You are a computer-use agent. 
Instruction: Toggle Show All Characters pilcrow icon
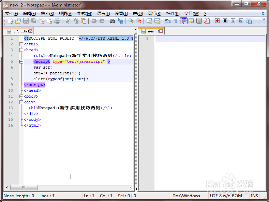click(x=175, y=21)
